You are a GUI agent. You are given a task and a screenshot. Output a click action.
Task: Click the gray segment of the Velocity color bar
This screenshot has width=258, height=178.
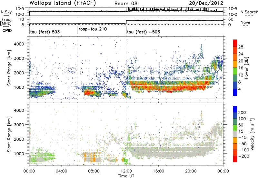(x=235, y=134)
